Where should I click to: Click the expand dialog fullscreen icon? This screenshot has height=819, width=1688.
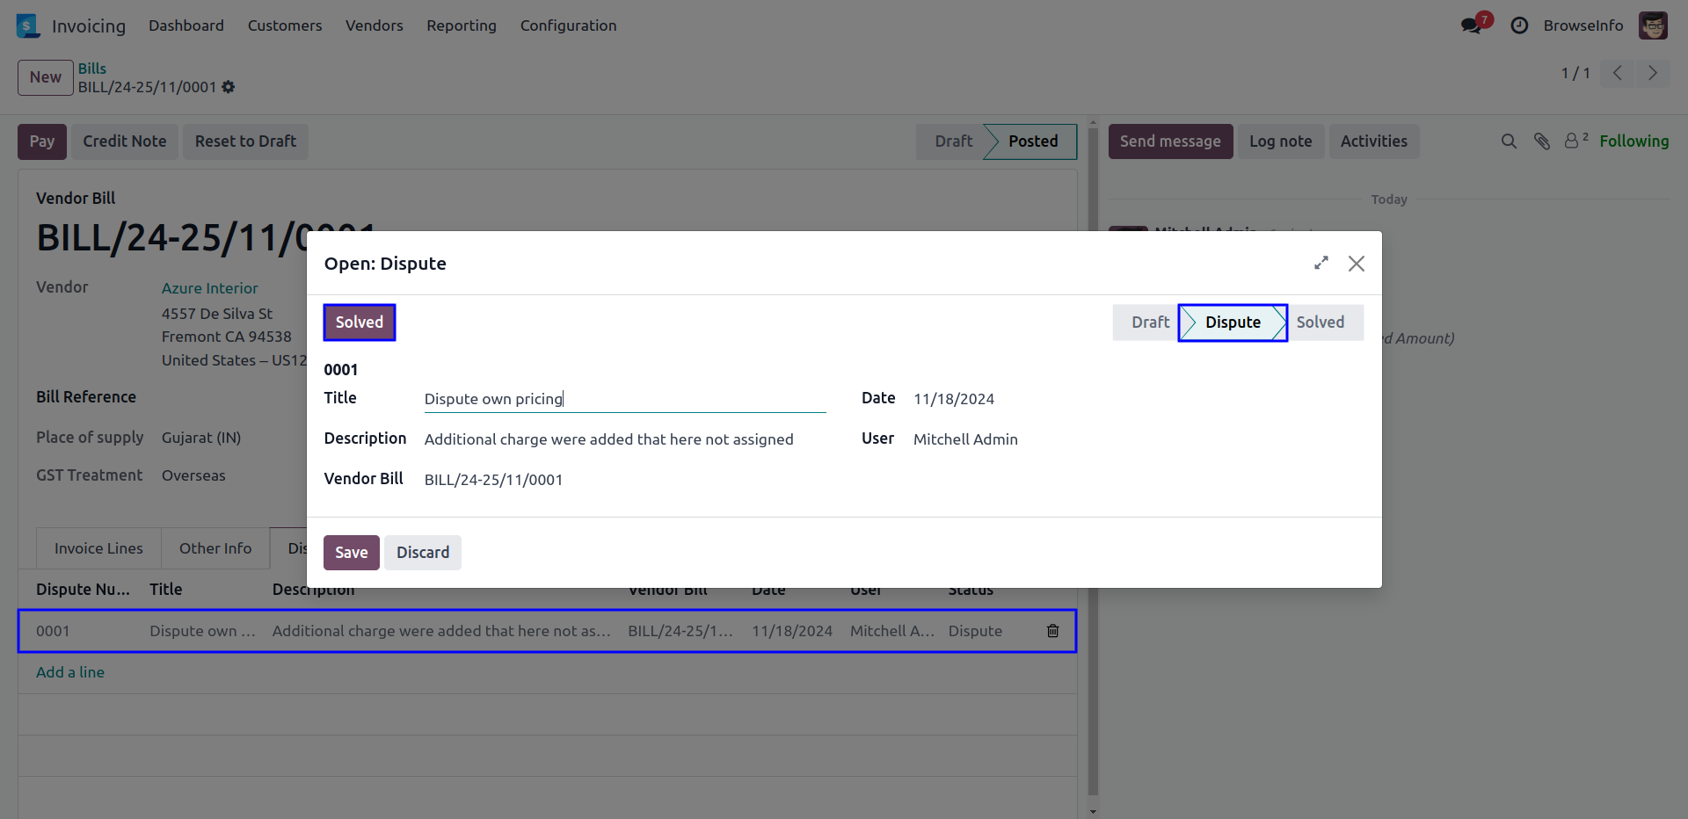1321,264
